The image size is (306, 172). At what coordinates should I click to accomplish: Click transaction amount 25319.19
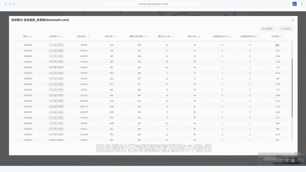(84, 118)
